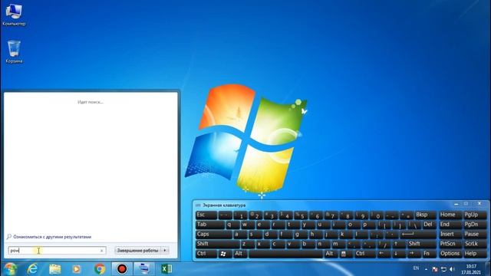This screenshot has height=276, width=491.
Task: Open the volume speaker tray icon
Action: (452, 269)
